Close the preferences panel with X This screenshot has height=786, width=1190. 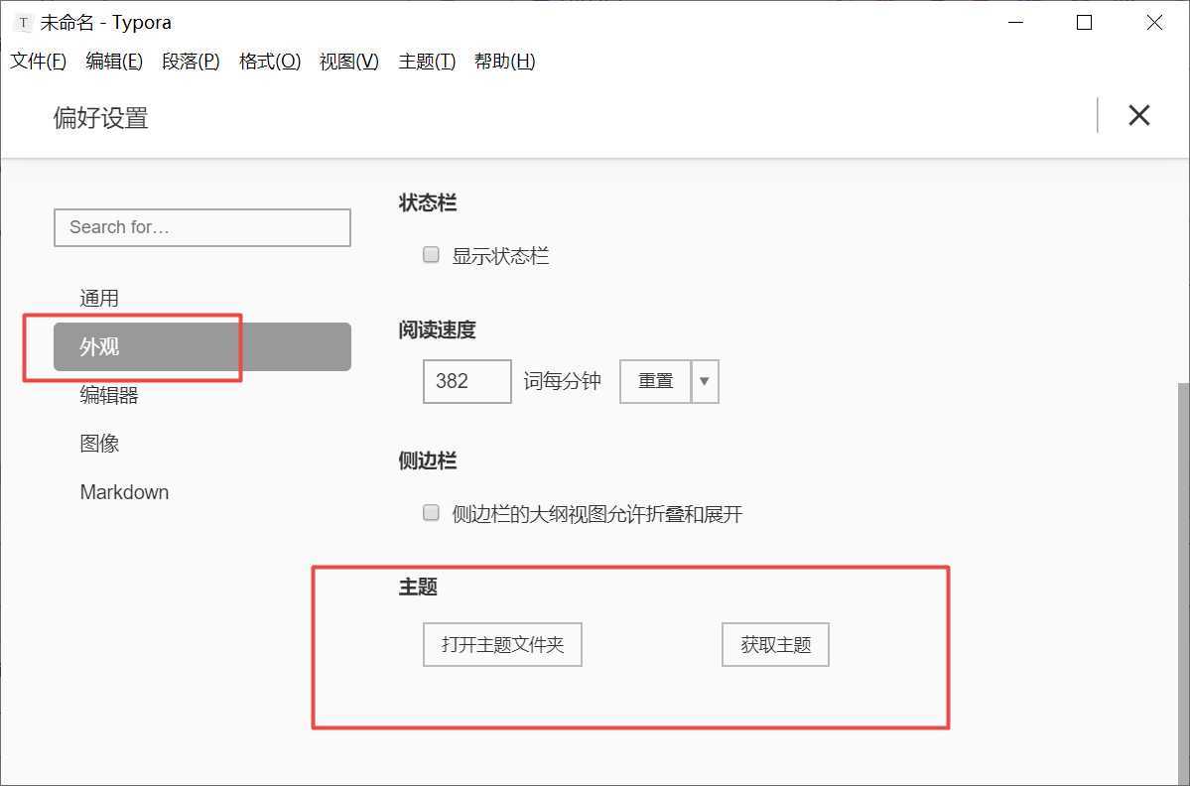1139,115
